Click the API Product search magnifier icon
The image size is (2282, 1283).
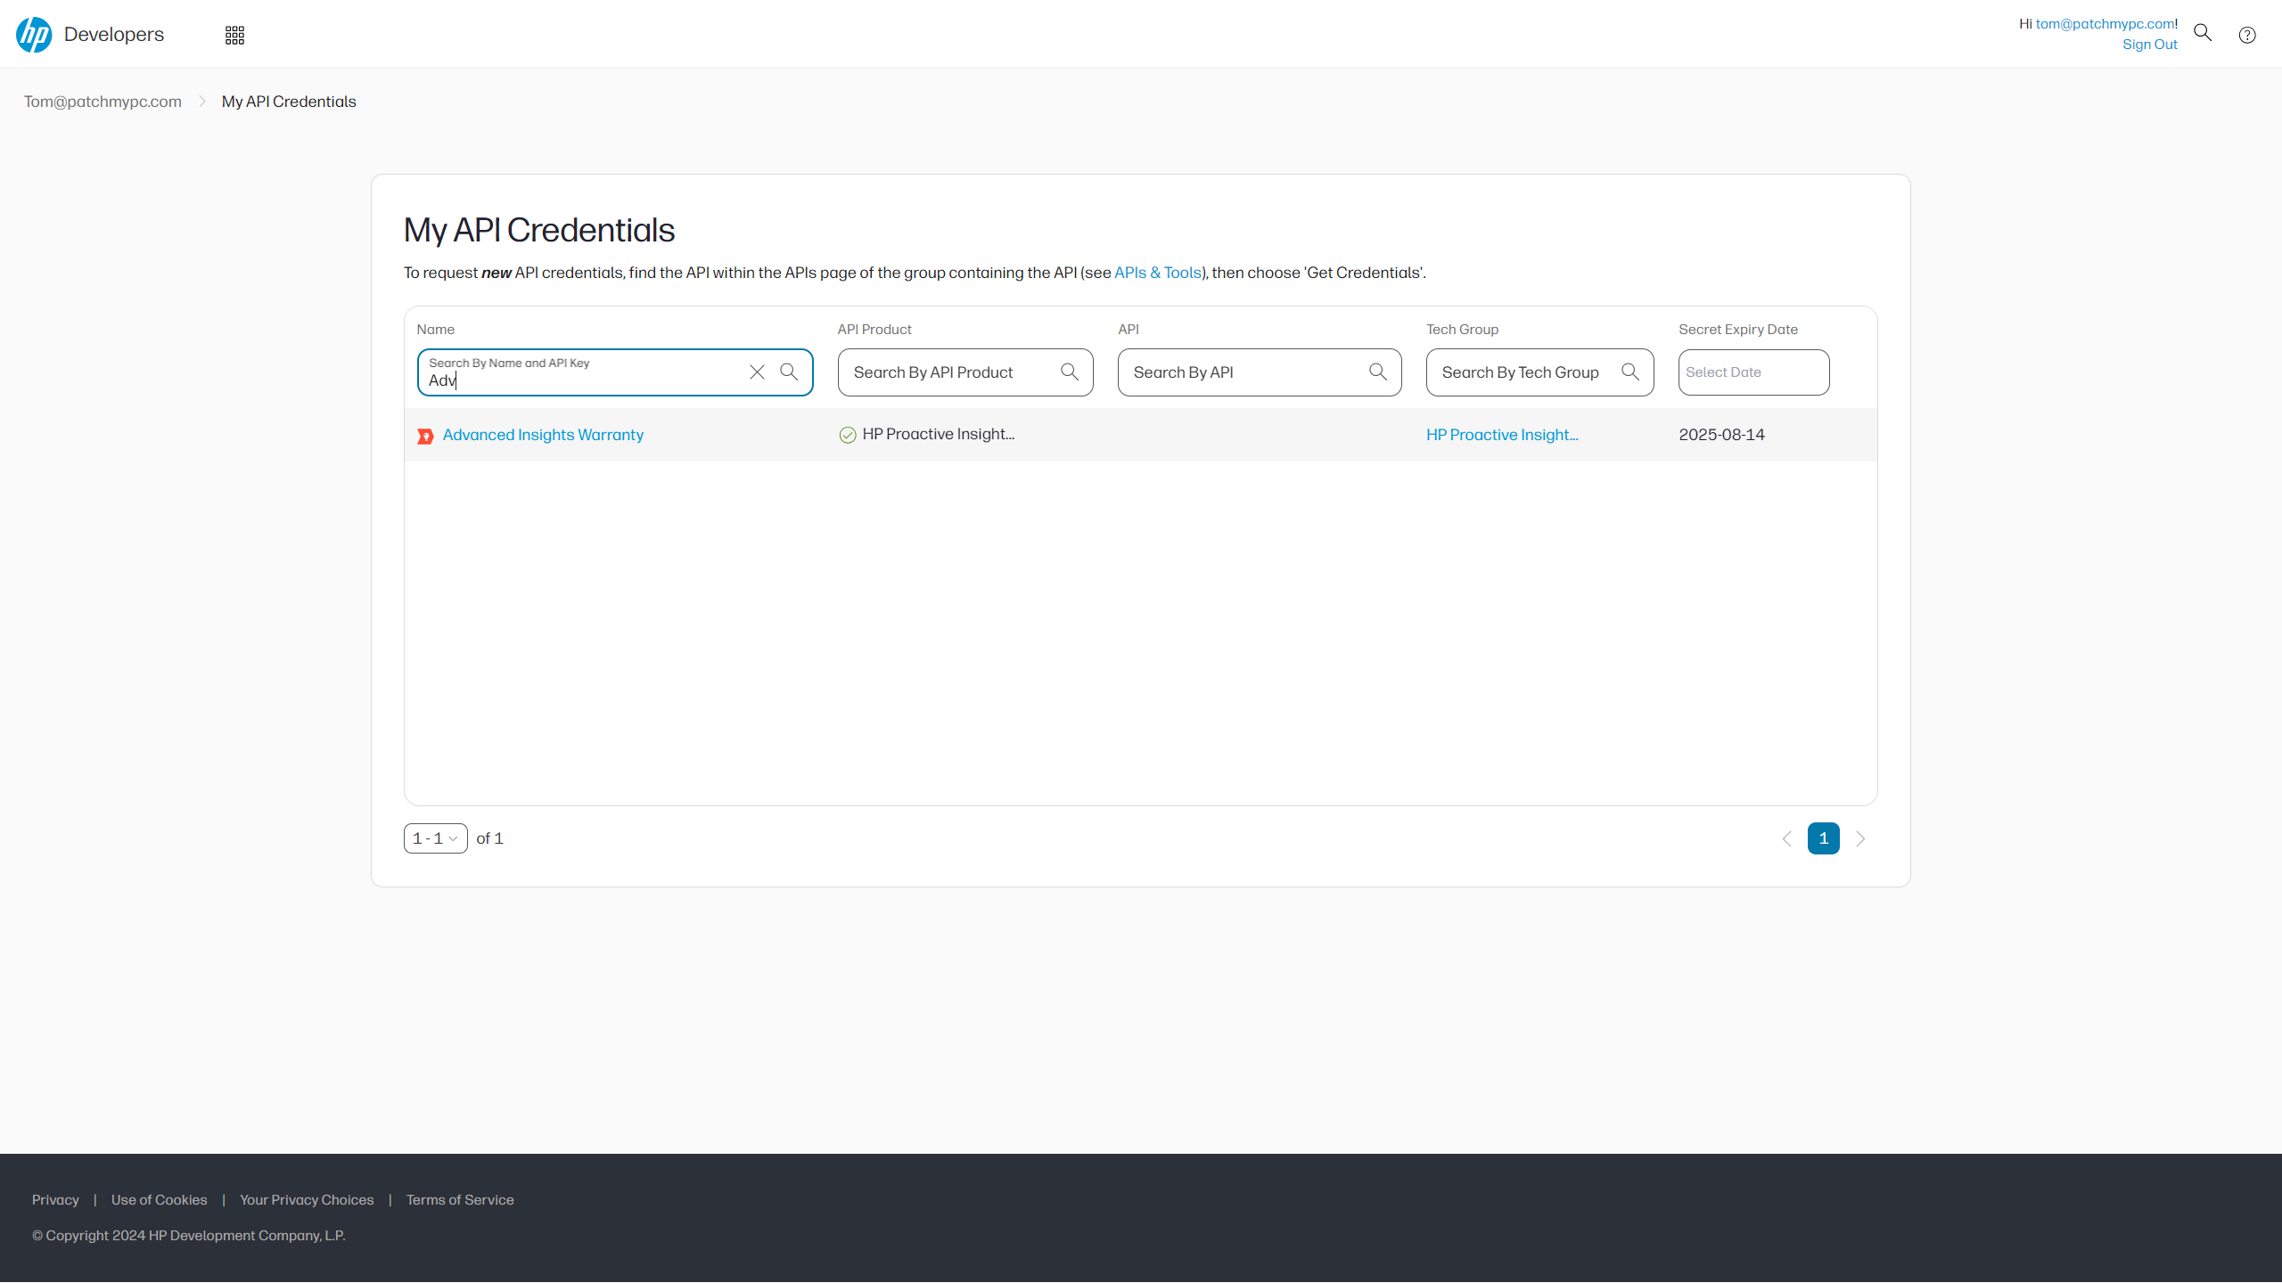pyautogui.click(x=1070, y=372)
